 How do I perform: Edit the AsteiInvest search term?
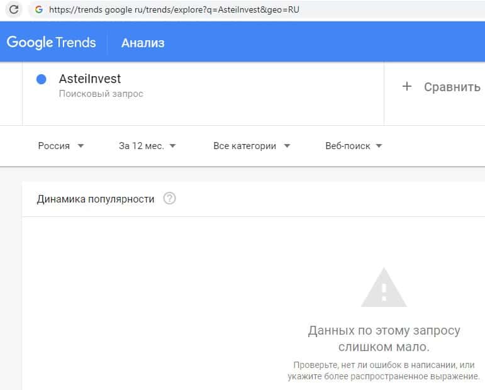[x=90, y=79]
